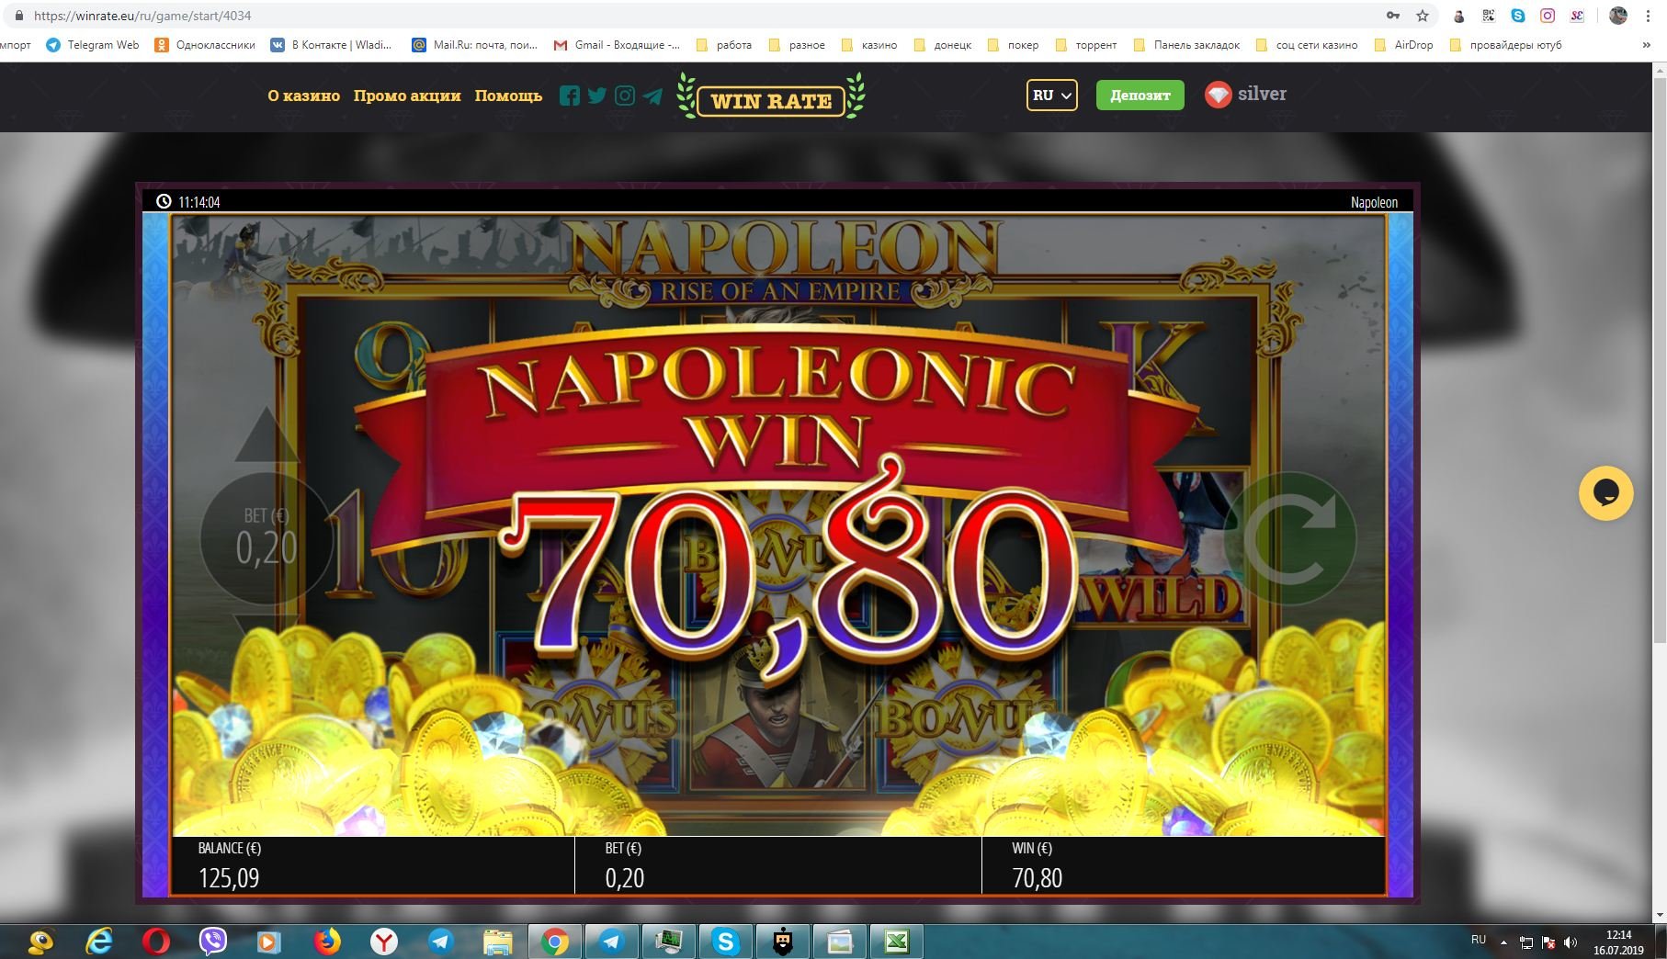Click the WIN RATE logo

[x=771, y=99]
